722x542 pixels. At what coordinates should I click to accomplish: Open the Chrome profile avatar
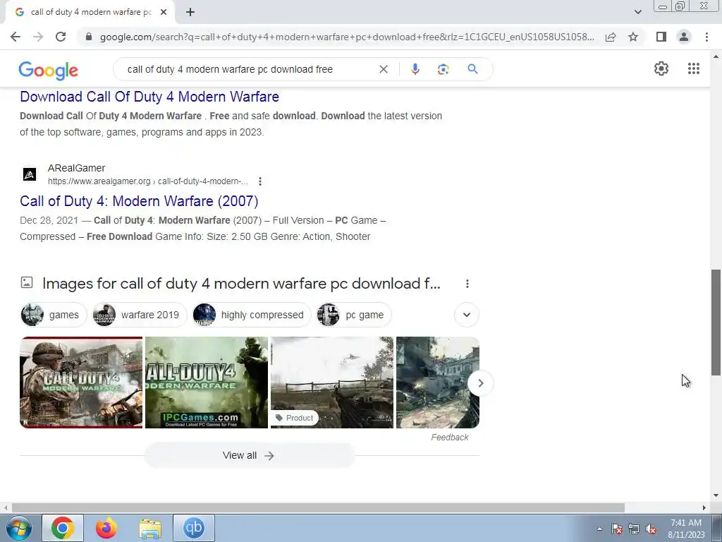click(x=684, y=37)
